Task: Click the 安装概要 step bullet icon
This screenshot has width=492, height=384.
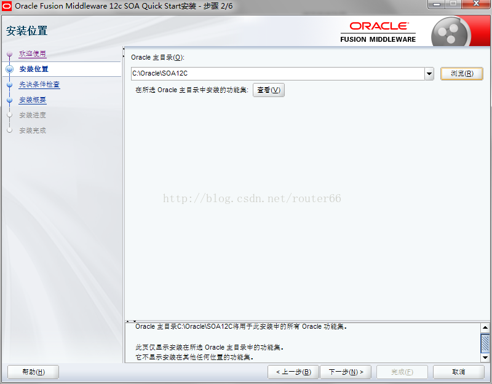Action: (9, 100)
